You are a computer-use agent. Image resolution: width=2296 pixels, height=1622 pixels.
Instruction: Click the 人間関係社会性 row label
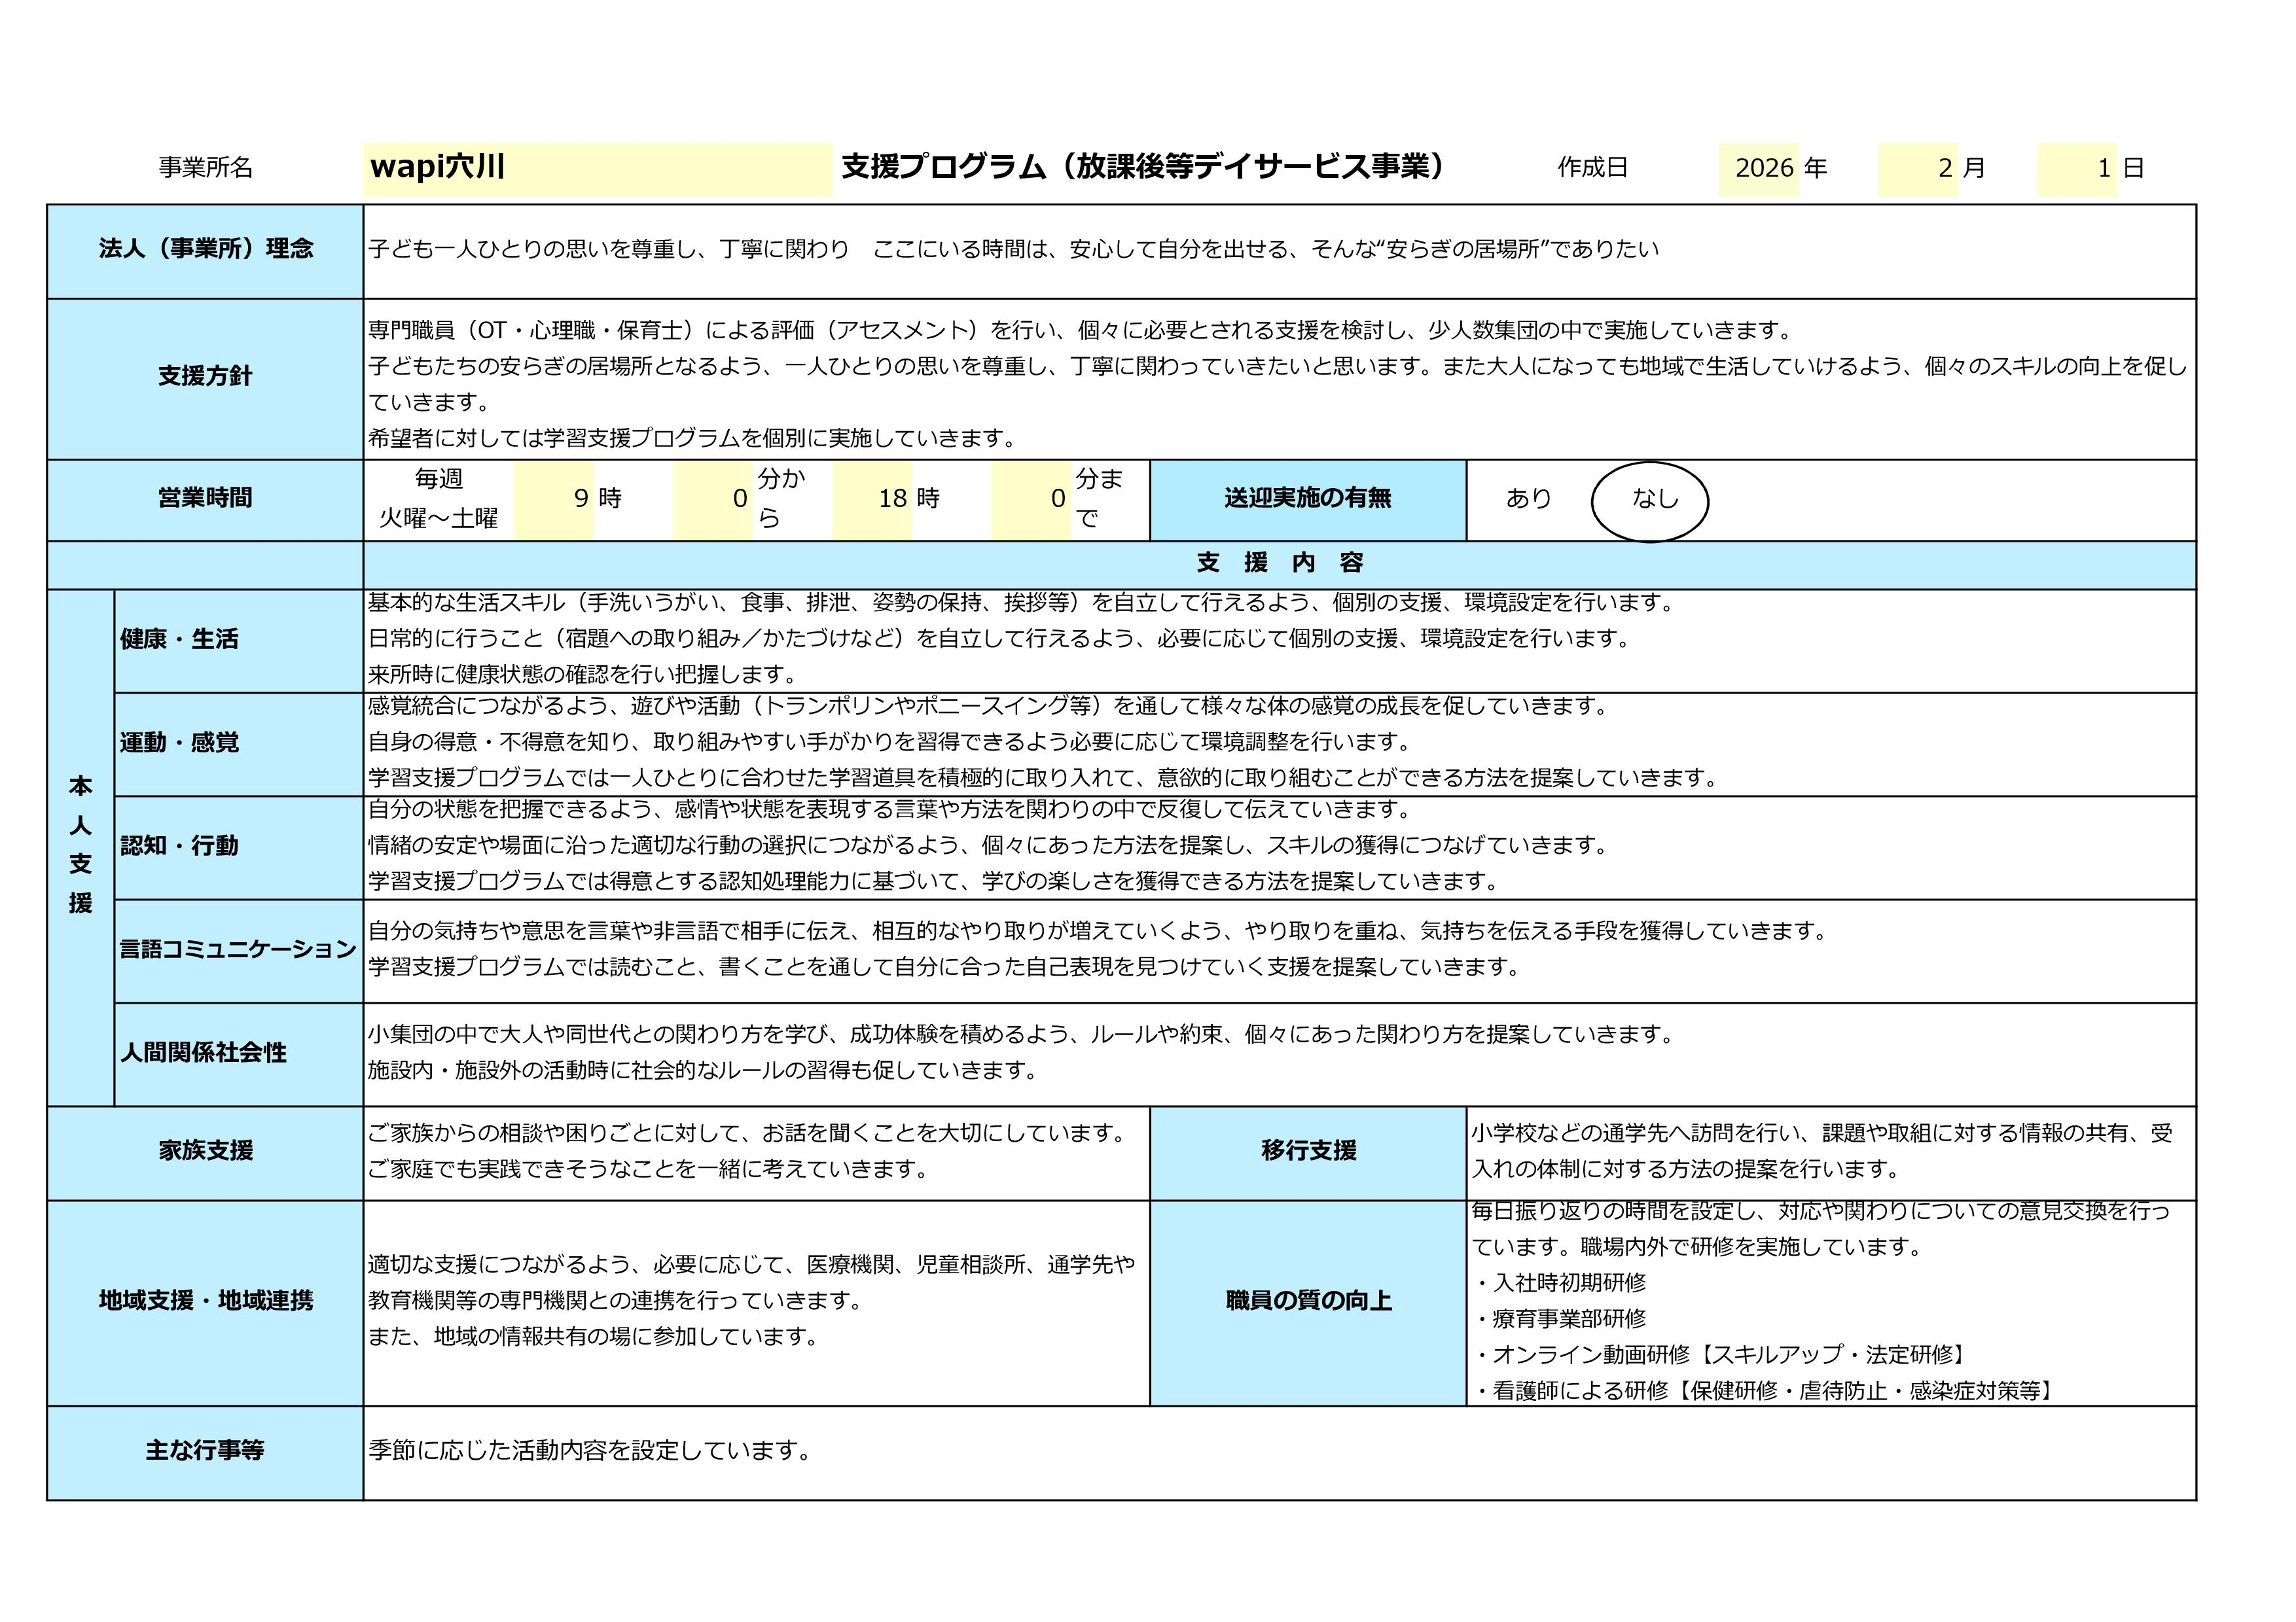click(204, 1053)
